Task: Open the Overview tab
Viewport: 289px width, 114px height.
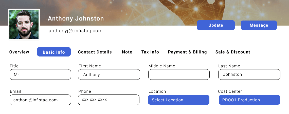Action: (x=19, y=52)
